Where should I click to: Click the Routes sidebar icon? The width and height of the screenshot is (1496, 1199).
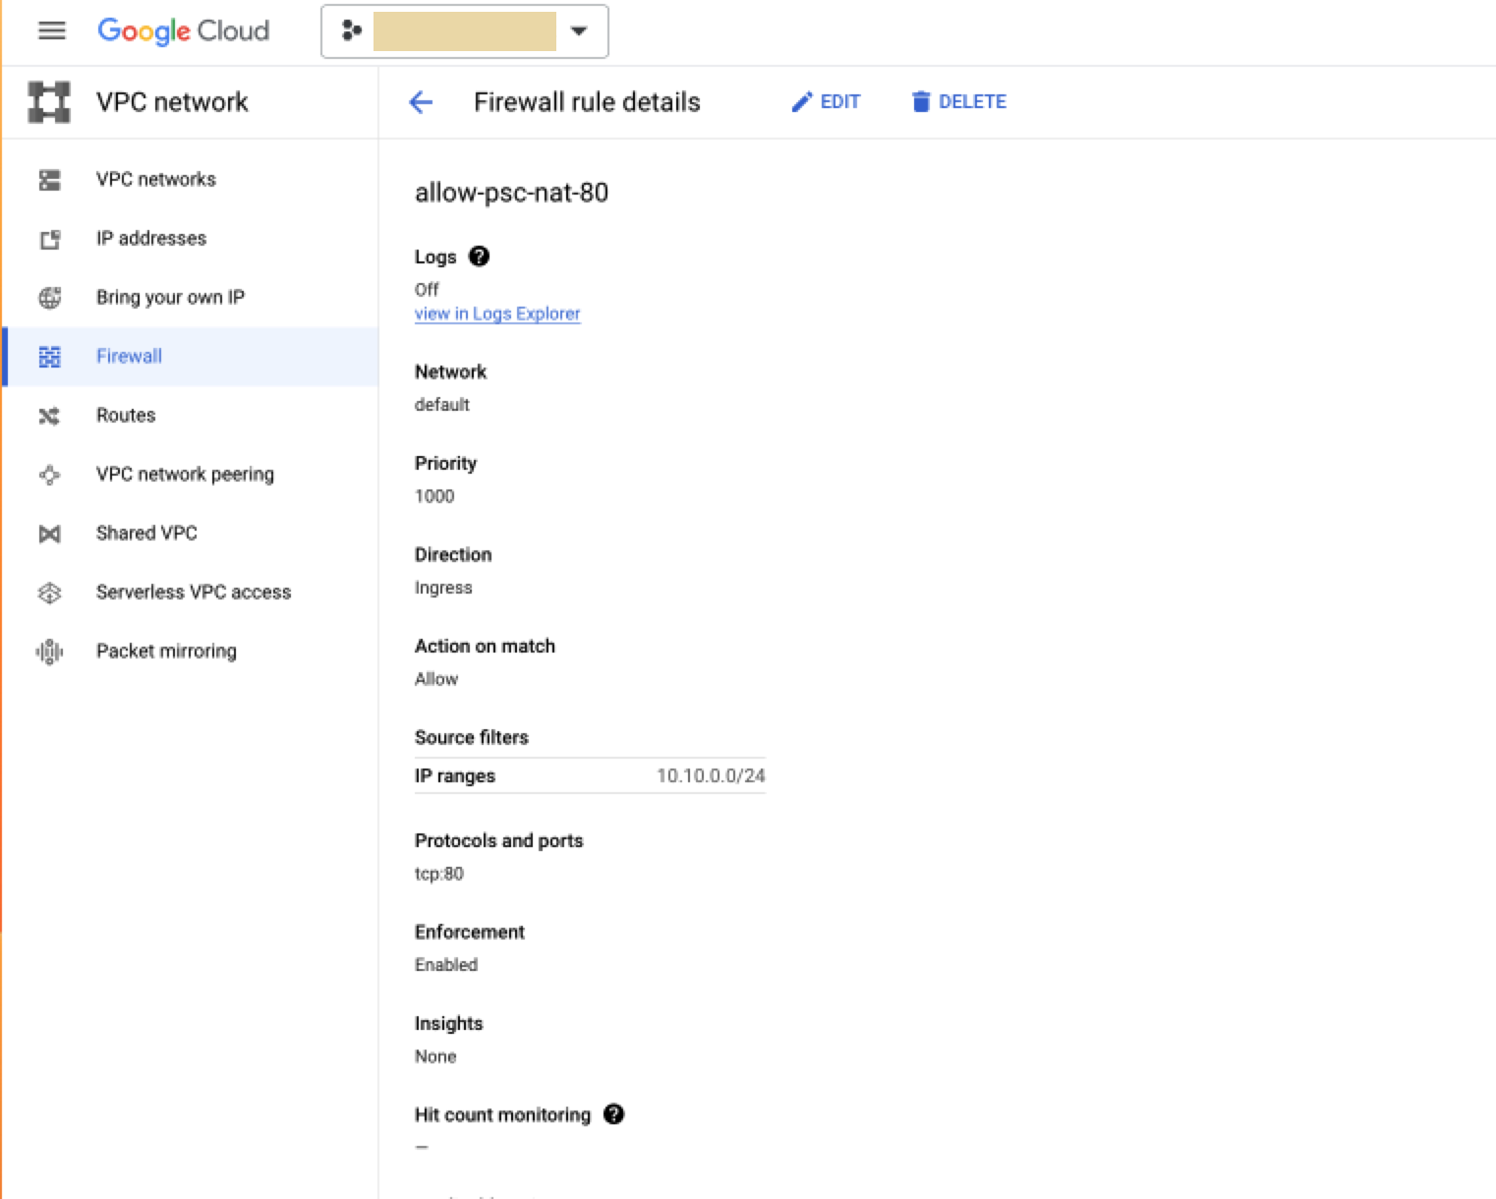pos(49,416)
